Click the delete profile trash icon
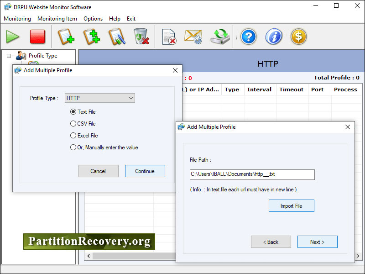The width and height of the screenshot is (365, 274). (141, 37)
